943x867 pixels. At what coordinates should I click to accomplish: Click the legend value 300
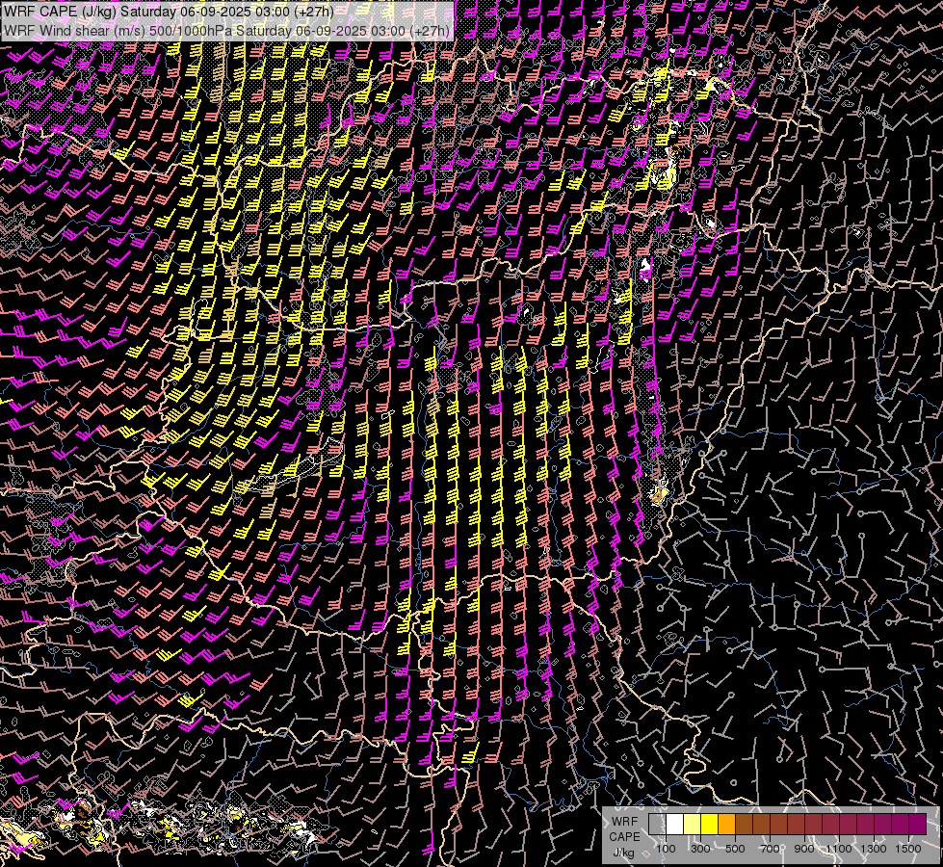pos(700,849)
